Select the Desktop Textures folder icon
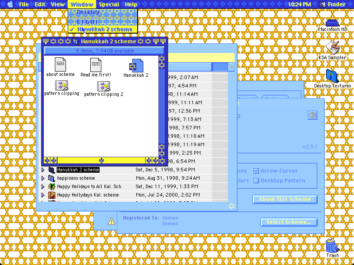The height and width of the screenshot is (265, 354). point(332,76)
